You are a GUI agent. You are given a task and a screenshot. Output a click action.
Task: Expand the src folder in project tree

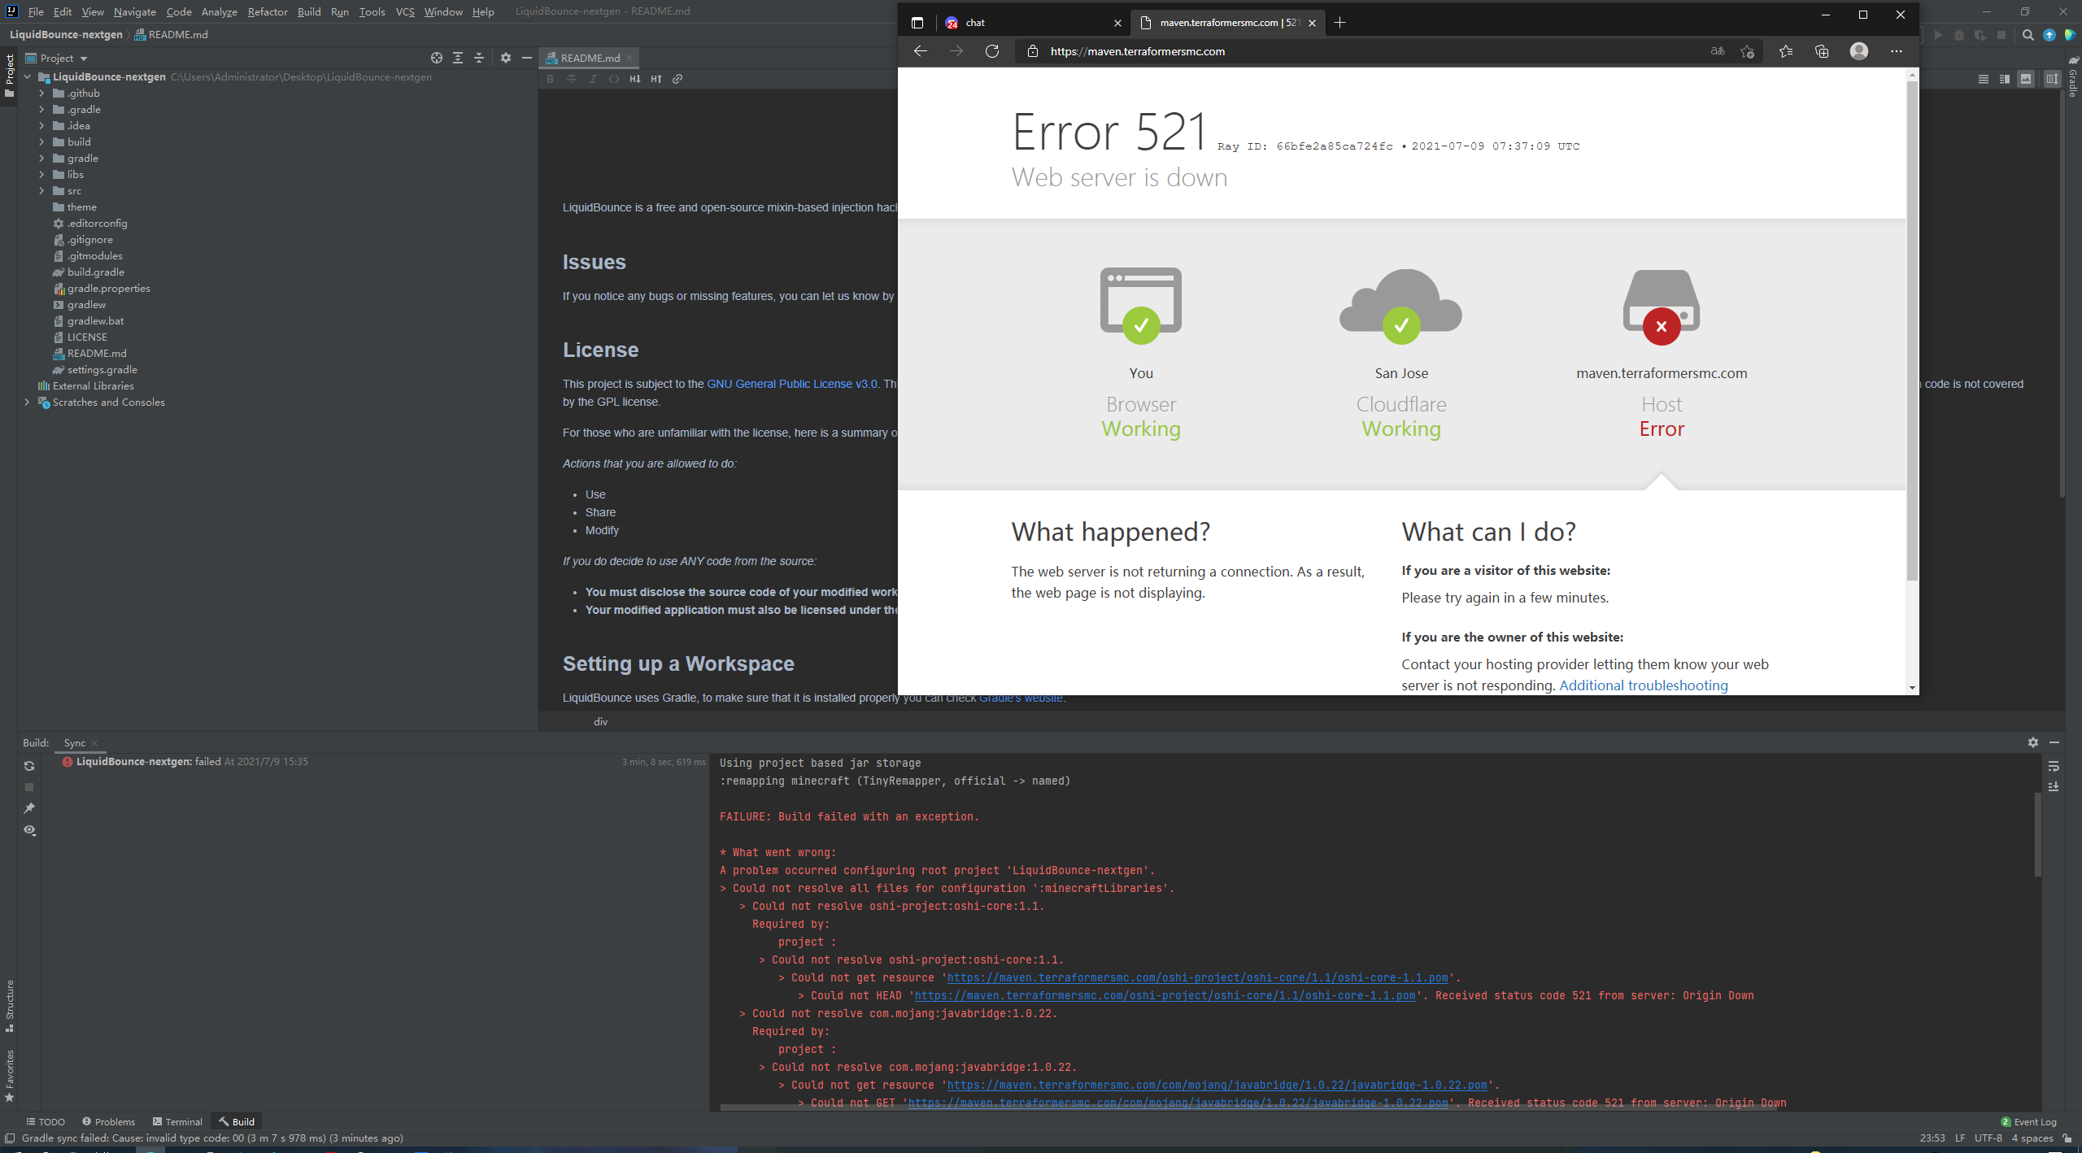(x=41, y=191)
